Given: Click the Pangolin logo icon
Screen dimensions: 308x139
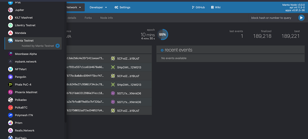Looking at the screenshot, I should click(x=11, y=77).
